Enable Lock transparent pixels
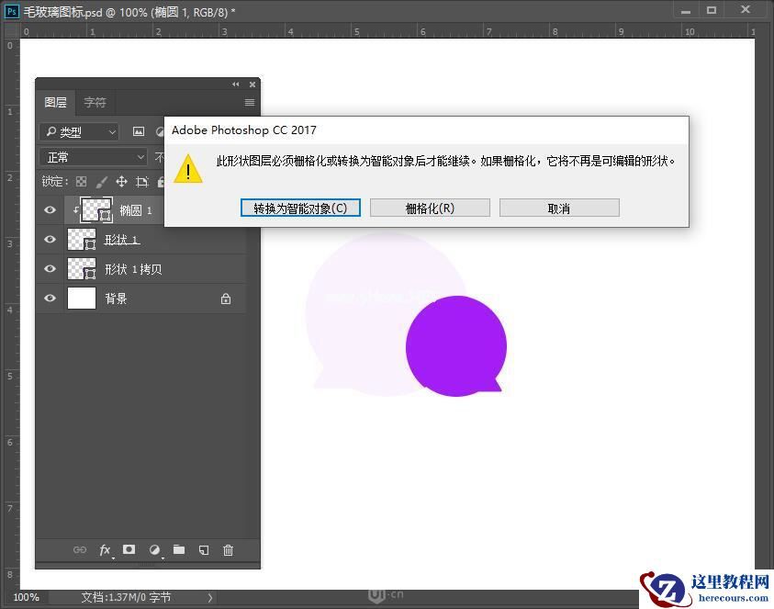This screenshot has height=609, width=774. point(81,181)
